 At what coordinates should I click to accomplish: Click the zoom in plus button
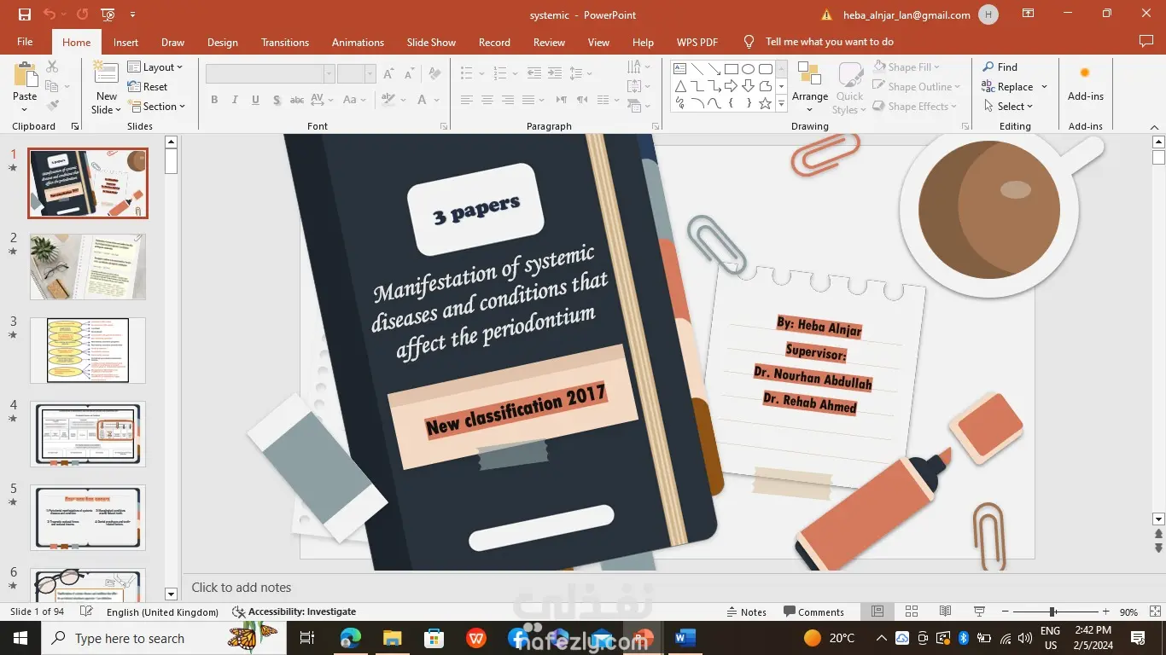(1106, 612)
